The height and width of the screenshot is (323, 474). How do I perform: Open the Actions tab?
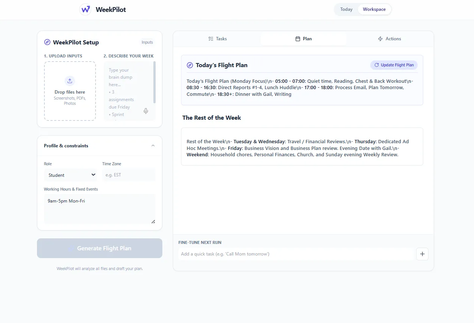click(x=389, y=39)
